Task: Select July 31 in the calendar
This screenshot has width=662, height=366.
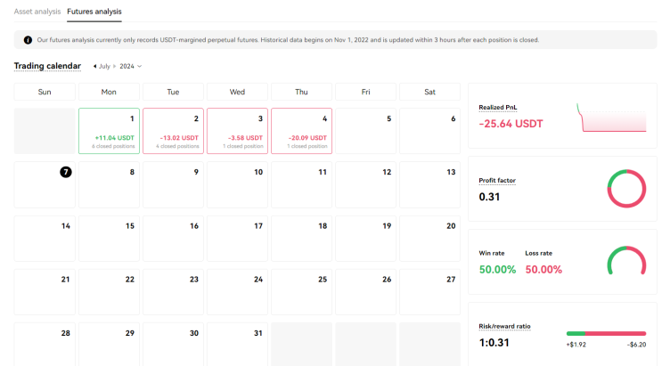Action: point(237,344)
